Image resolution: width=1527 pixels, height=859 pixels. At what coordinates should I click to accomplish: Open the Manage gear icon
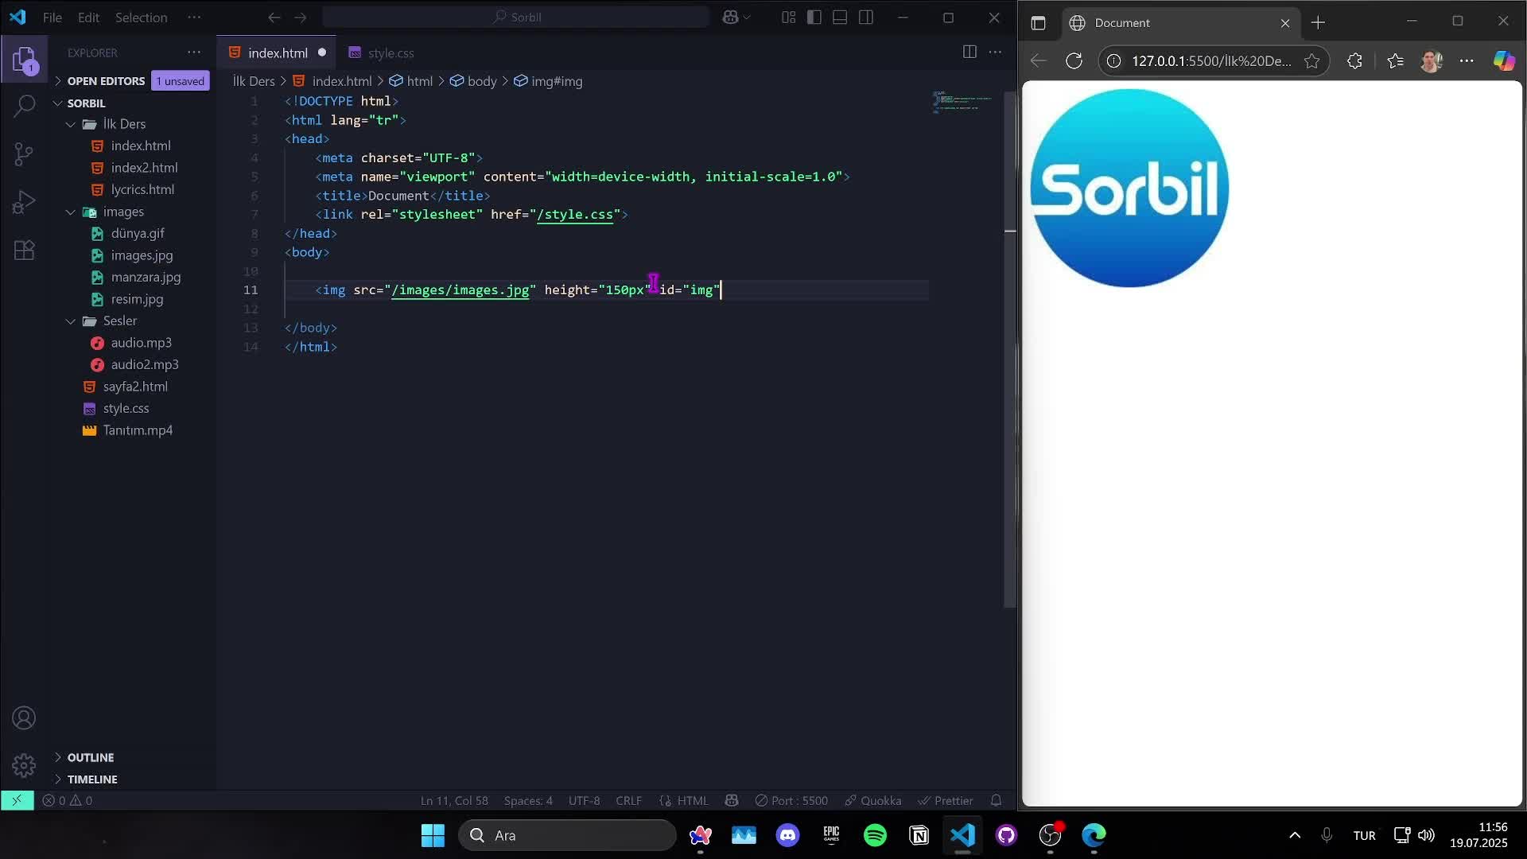point(24,765)
